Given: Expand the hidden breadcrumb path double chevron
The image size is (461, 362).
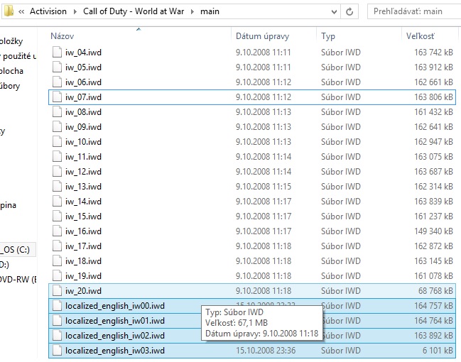Looking at the screenshot, I should coord(22,11).
